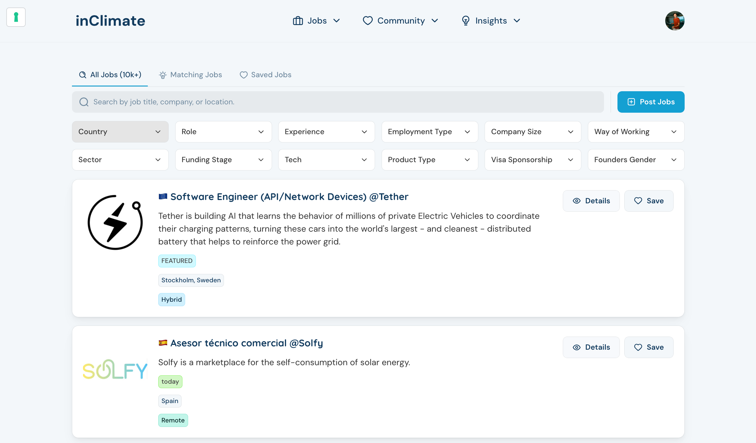Open the Visa Sponsorship filter dropdown
Image resolution: width=756 pixels, height=443 pixels.
point(533,160)
